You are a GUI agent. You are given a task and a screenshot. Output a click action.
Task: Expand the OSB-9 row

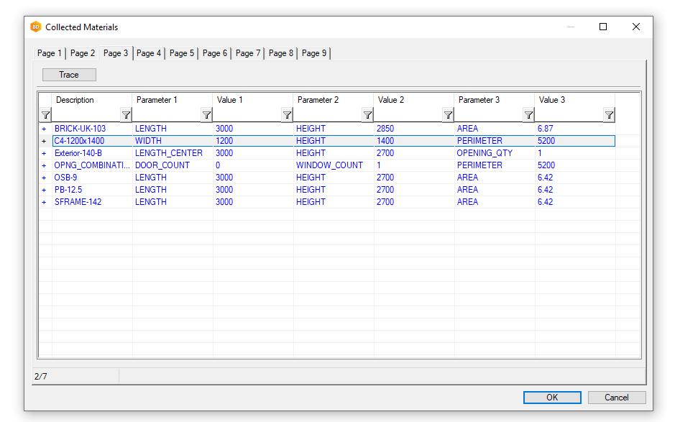click(45, 178)
